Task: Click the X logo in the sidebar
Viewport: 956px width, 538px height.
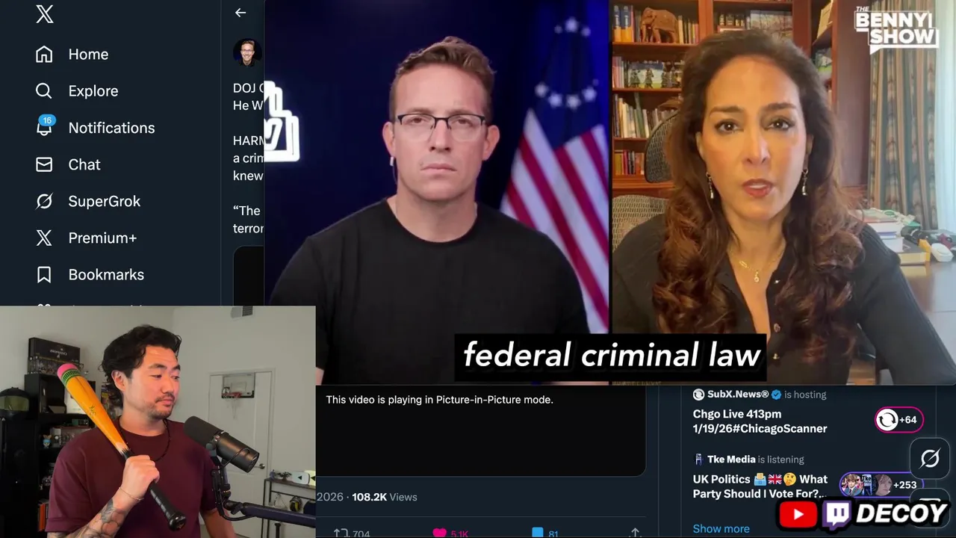Action: (45, 13)
